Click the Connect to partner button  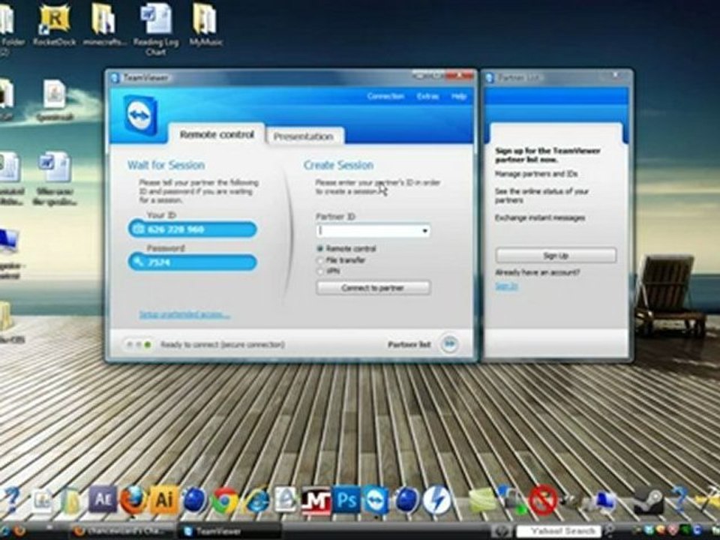tap(373, 288)
